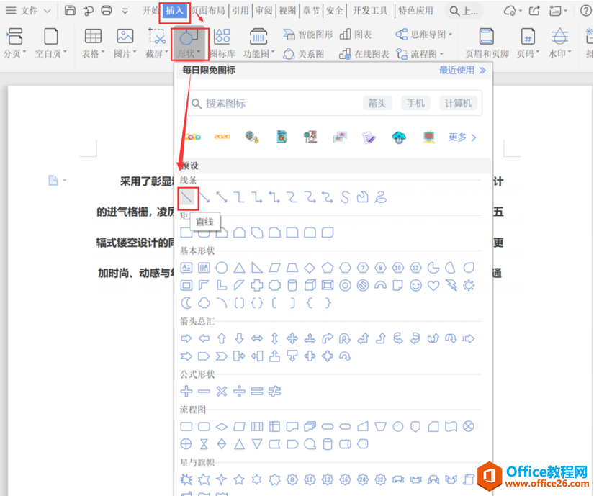Open the 功能图 dropdown
This screenshot has width=594, height=496.
coord(258,43)
